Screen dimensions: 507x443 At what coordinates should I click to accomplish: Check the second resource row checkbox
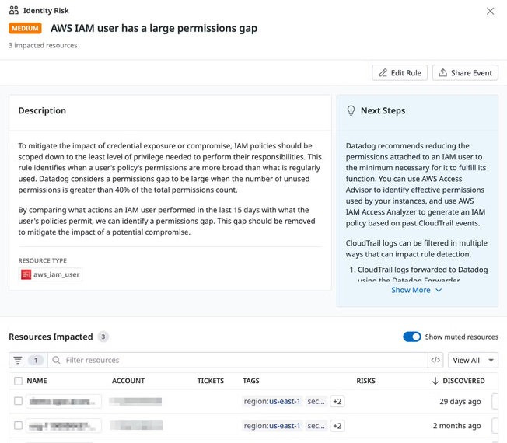click(18, 425)
